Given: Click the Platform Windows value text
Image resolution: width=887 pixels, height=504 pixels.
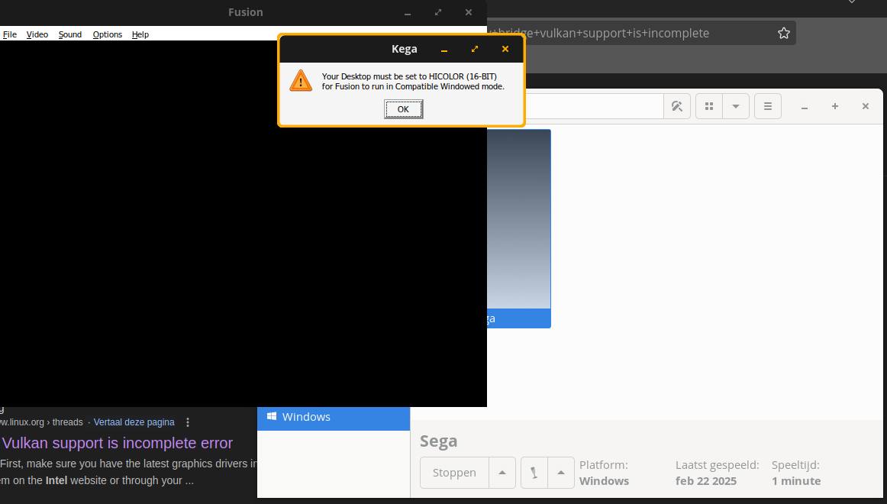Looking at the screenshot, I should (604, 481).
